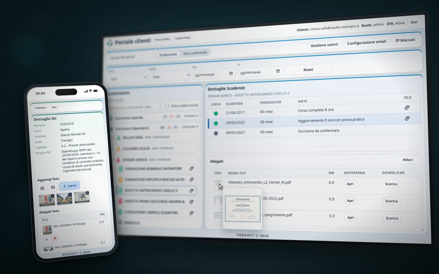The image size is (439, 274).
Task: Click Apri for Attestato_antincendio_L2_Ferrari_M.pdf
Action: point(350,184)
